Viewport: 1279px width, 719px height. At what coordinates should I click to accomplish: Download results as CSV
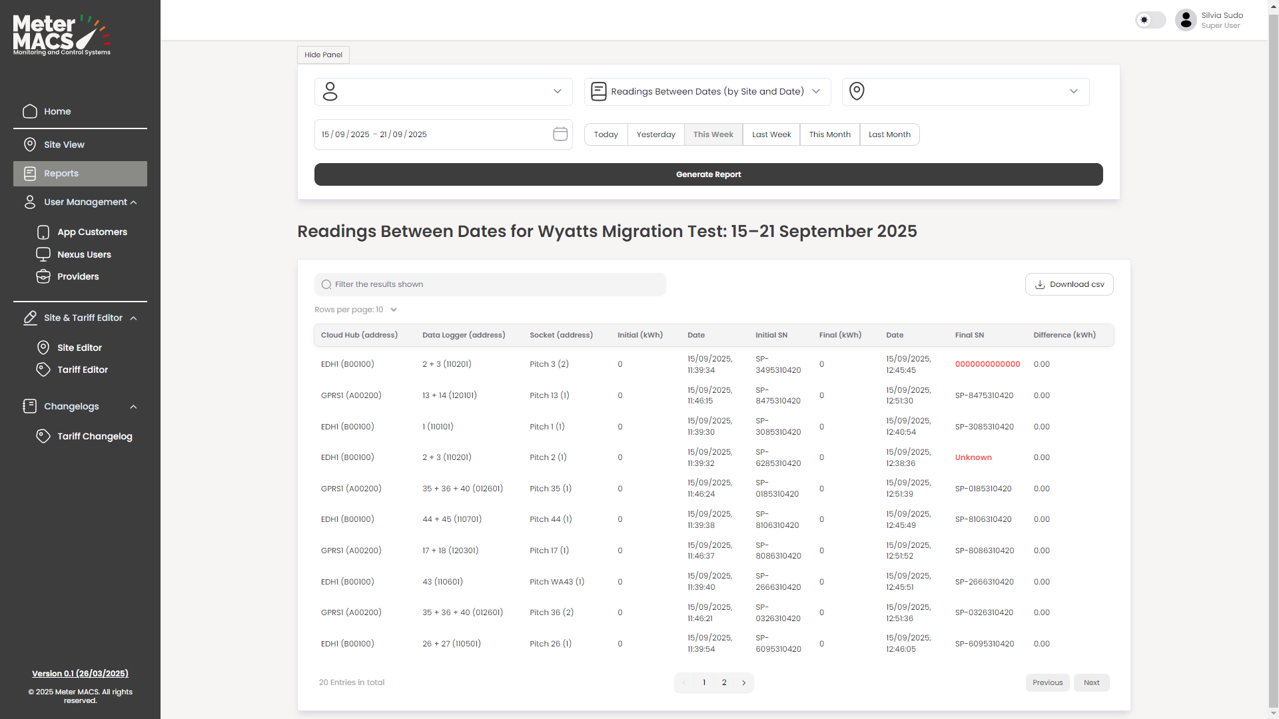click(1069, 284)
